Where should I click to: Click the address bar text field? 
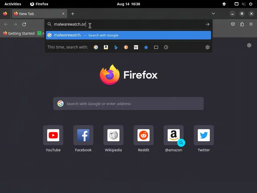(x=128, y=24)
